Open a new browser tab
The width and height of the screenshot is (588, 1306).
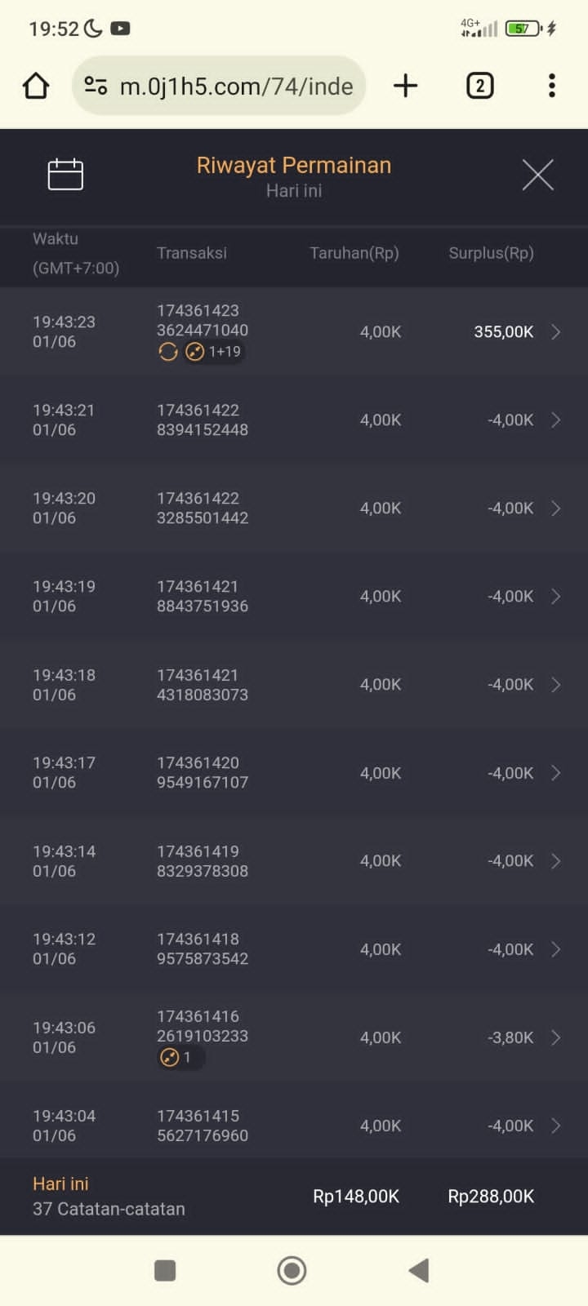tap(405, 86)
